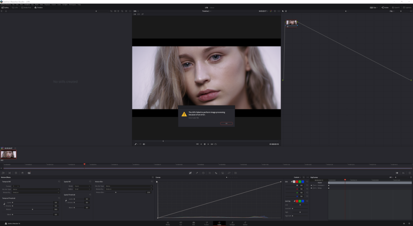Viewport: 413px width, 226px height.
Task: Open the viewer zoom 34% dropdown
Action: point(136,11)
